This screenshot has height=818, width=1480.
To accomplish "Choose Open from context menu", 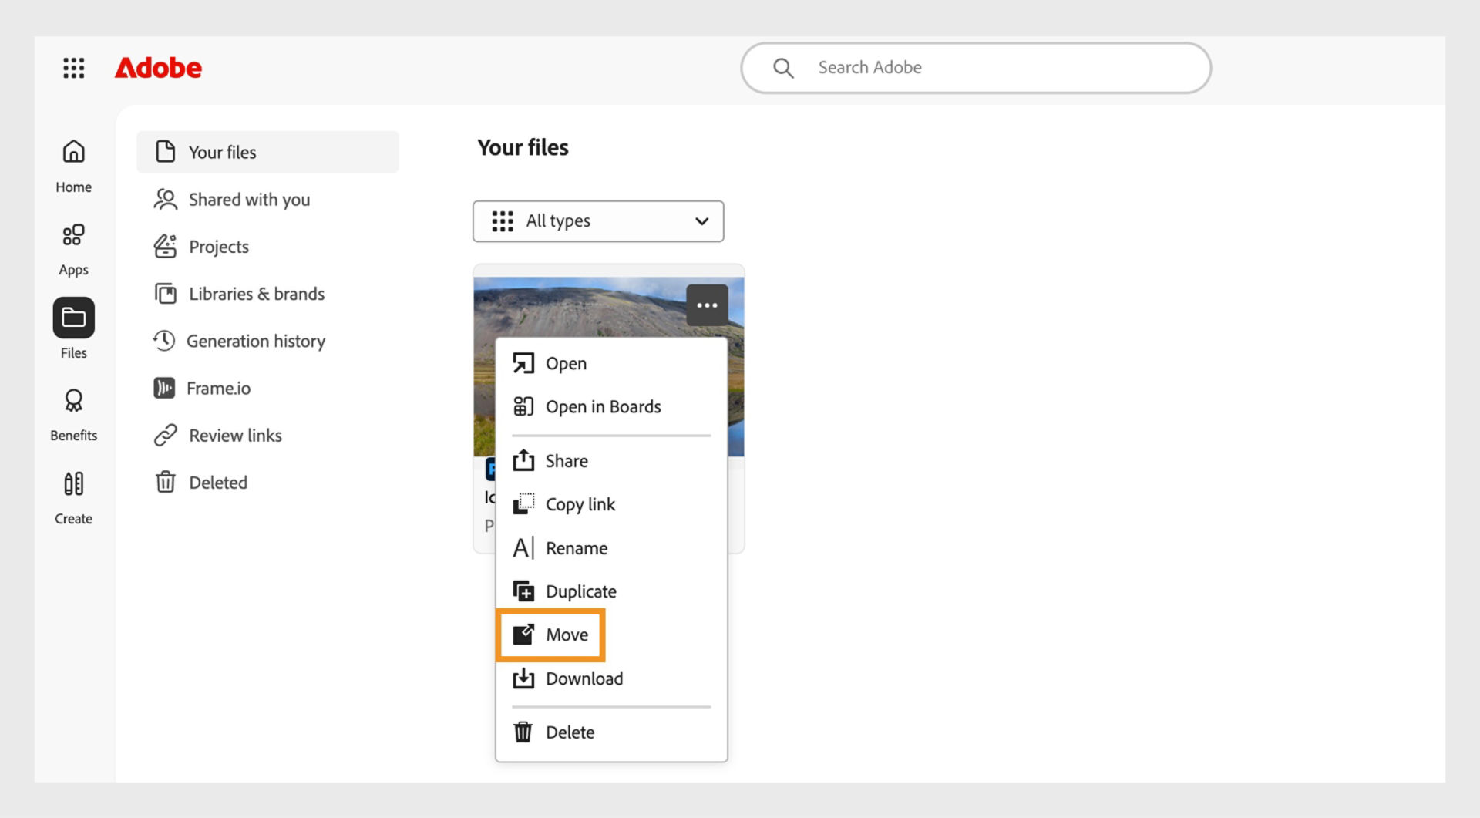I will [611, 363].
